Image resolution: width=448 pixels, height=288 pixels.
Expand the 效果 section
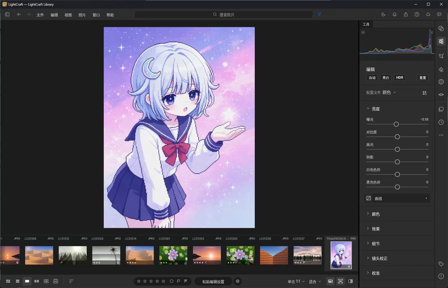(x=368, y=229)
